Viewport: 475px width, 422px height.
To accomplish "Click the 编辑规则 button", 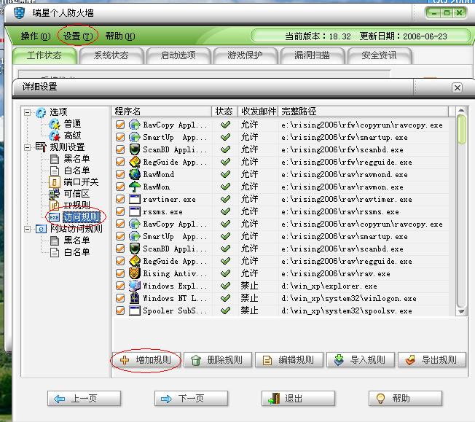I will [289, 360].
